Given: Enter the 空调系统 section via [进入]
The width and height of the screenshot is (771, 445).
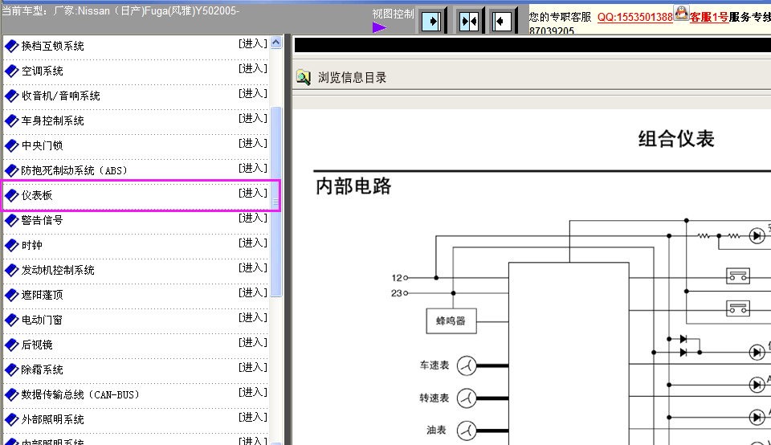Looking at the screenshot, I should pos(253,68).
